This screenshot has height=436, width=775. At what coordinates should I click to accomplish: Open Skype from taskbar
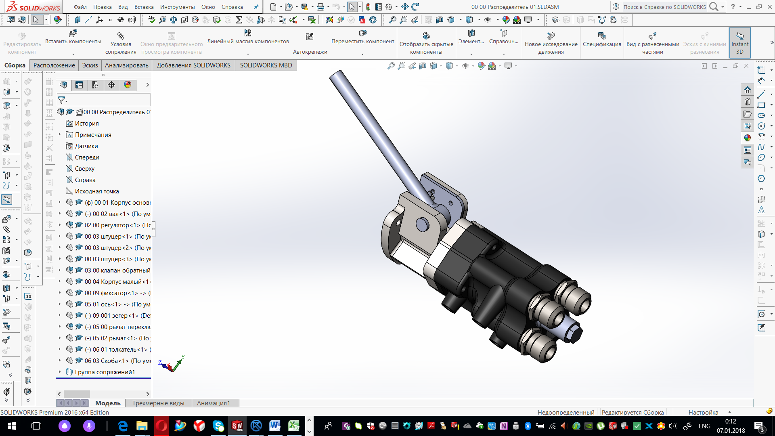click(x=218, y=426)
